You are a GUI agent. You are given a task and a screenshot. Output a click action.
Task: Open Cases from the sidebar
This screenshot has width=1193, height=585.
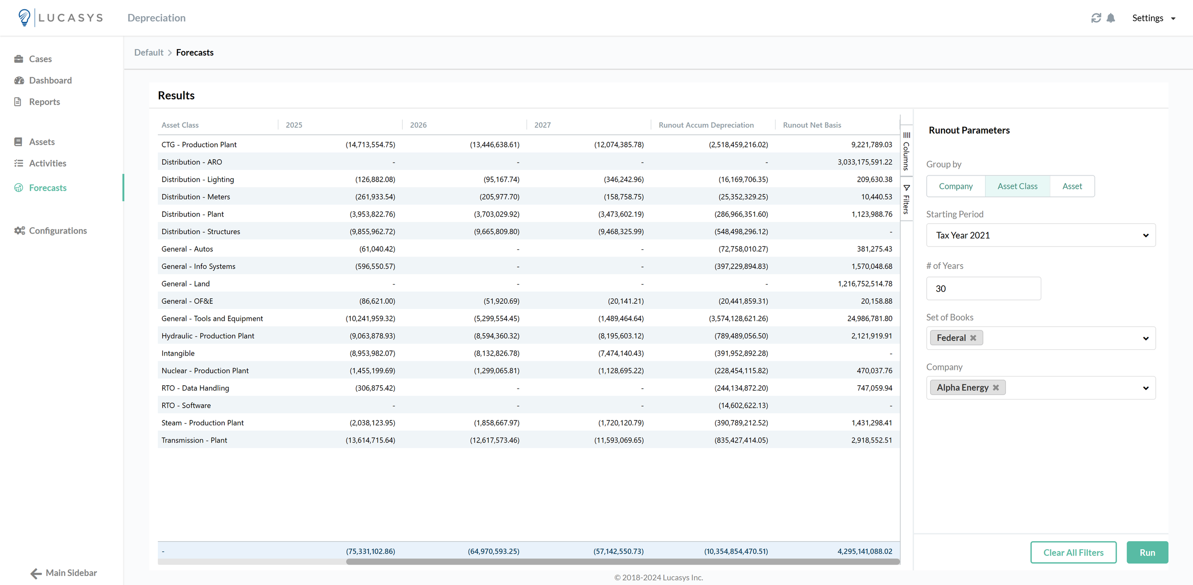click(x=40, y=59)
